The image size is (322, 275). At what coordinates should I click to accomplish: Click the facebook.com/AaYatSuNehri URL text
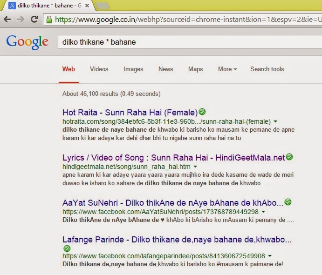(160, 212)
